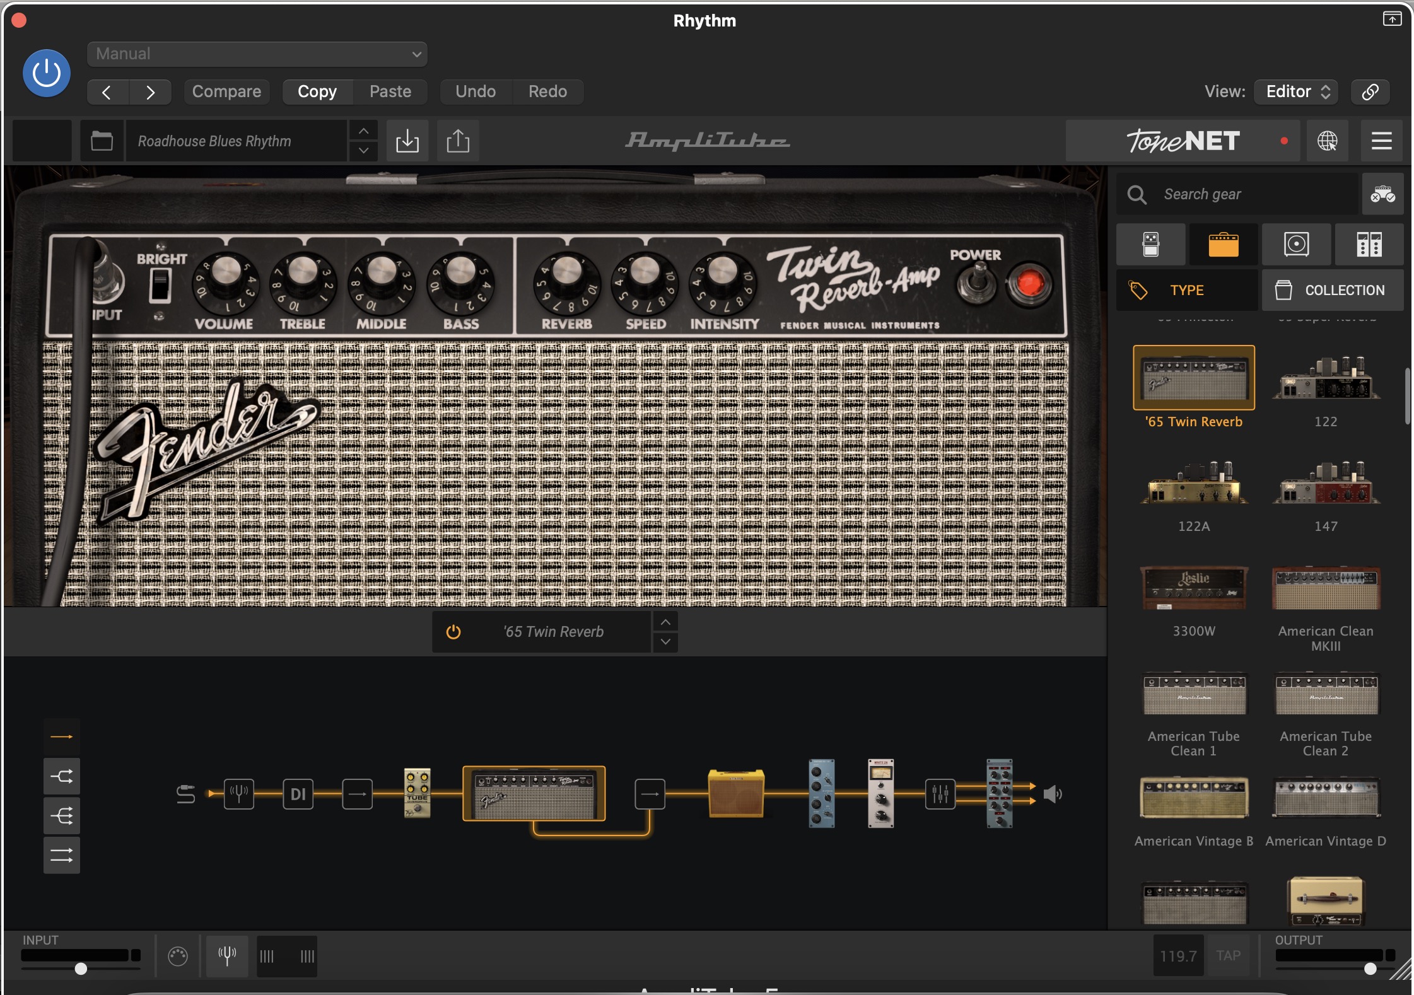Click the globe web icon

click(x=1327, y=141)
